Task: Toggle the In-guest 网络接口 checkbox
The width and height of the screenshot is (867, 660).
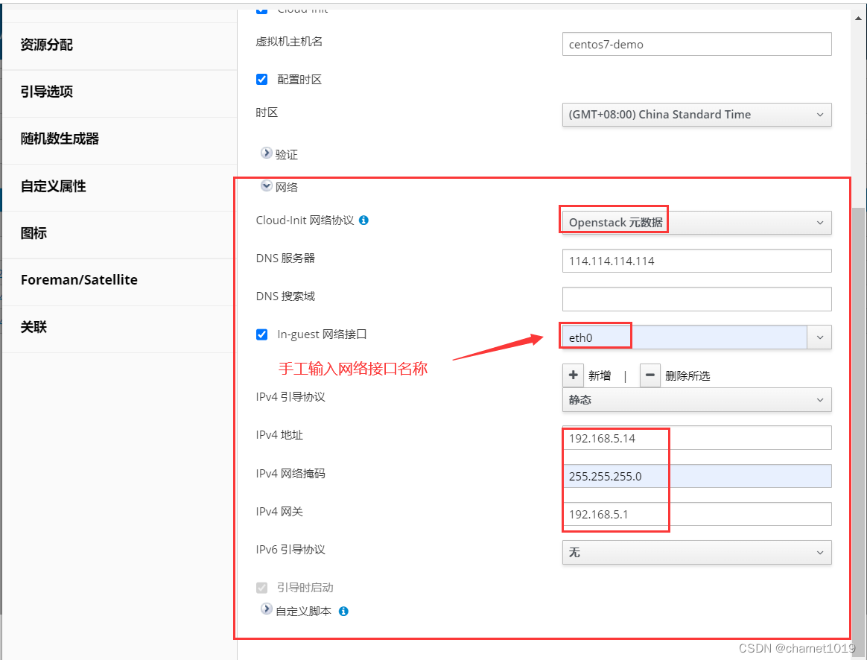Action: coord(262,334)
